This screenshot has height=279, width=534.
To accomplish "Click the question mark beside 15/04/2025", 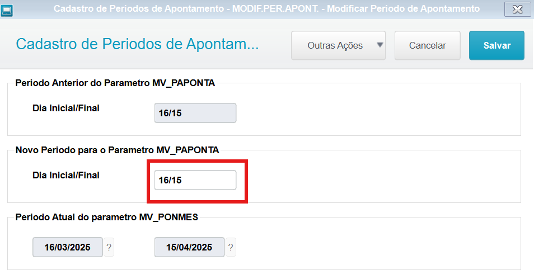I will (x=231, y=247).
